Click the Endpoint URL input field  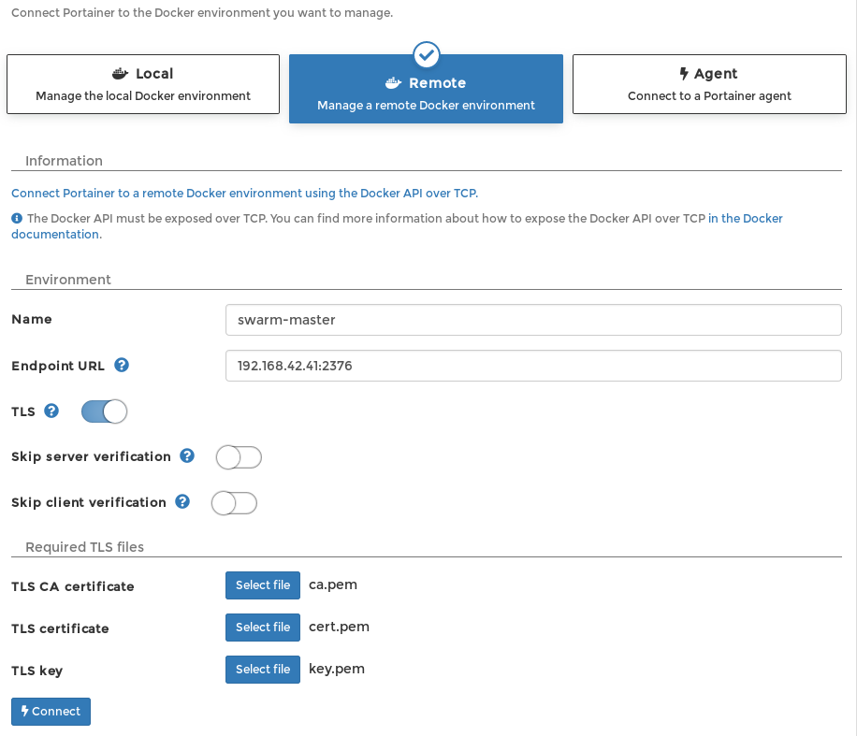click(x=533, y=366)
